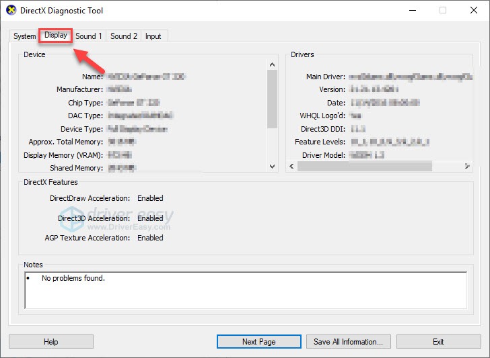490x358 pixels.
Task: Click the DirectDraw Acceleration Enabled status
Action: (x=150, y=199)
